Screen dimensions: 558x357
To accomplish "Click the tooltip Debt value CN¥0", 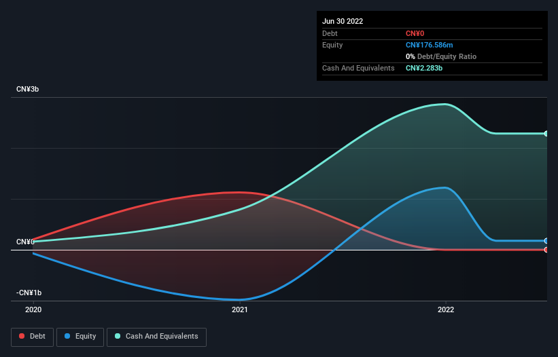I will pyautogui.click(x=415, y=33).
